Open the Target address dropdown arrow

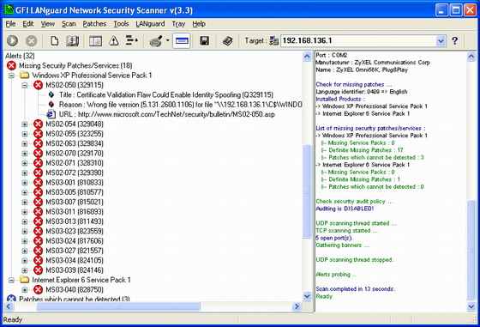[441, 40]
